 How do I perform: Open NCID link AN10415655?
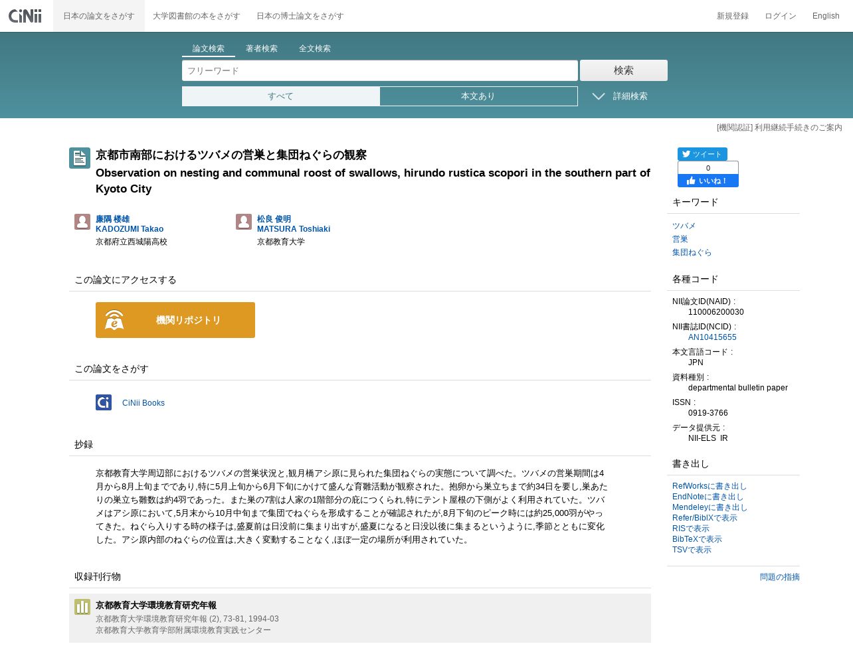coord(712,337)
